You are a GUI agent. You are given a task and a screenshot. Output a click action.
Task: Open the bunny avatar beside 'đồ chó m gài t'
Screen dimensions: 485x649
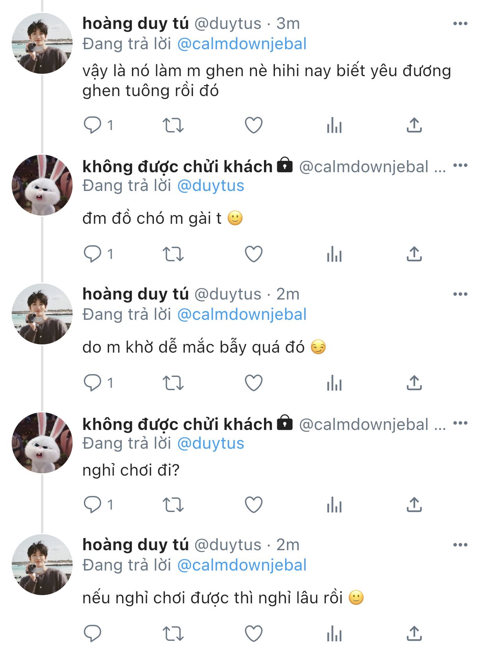point(42,185)
